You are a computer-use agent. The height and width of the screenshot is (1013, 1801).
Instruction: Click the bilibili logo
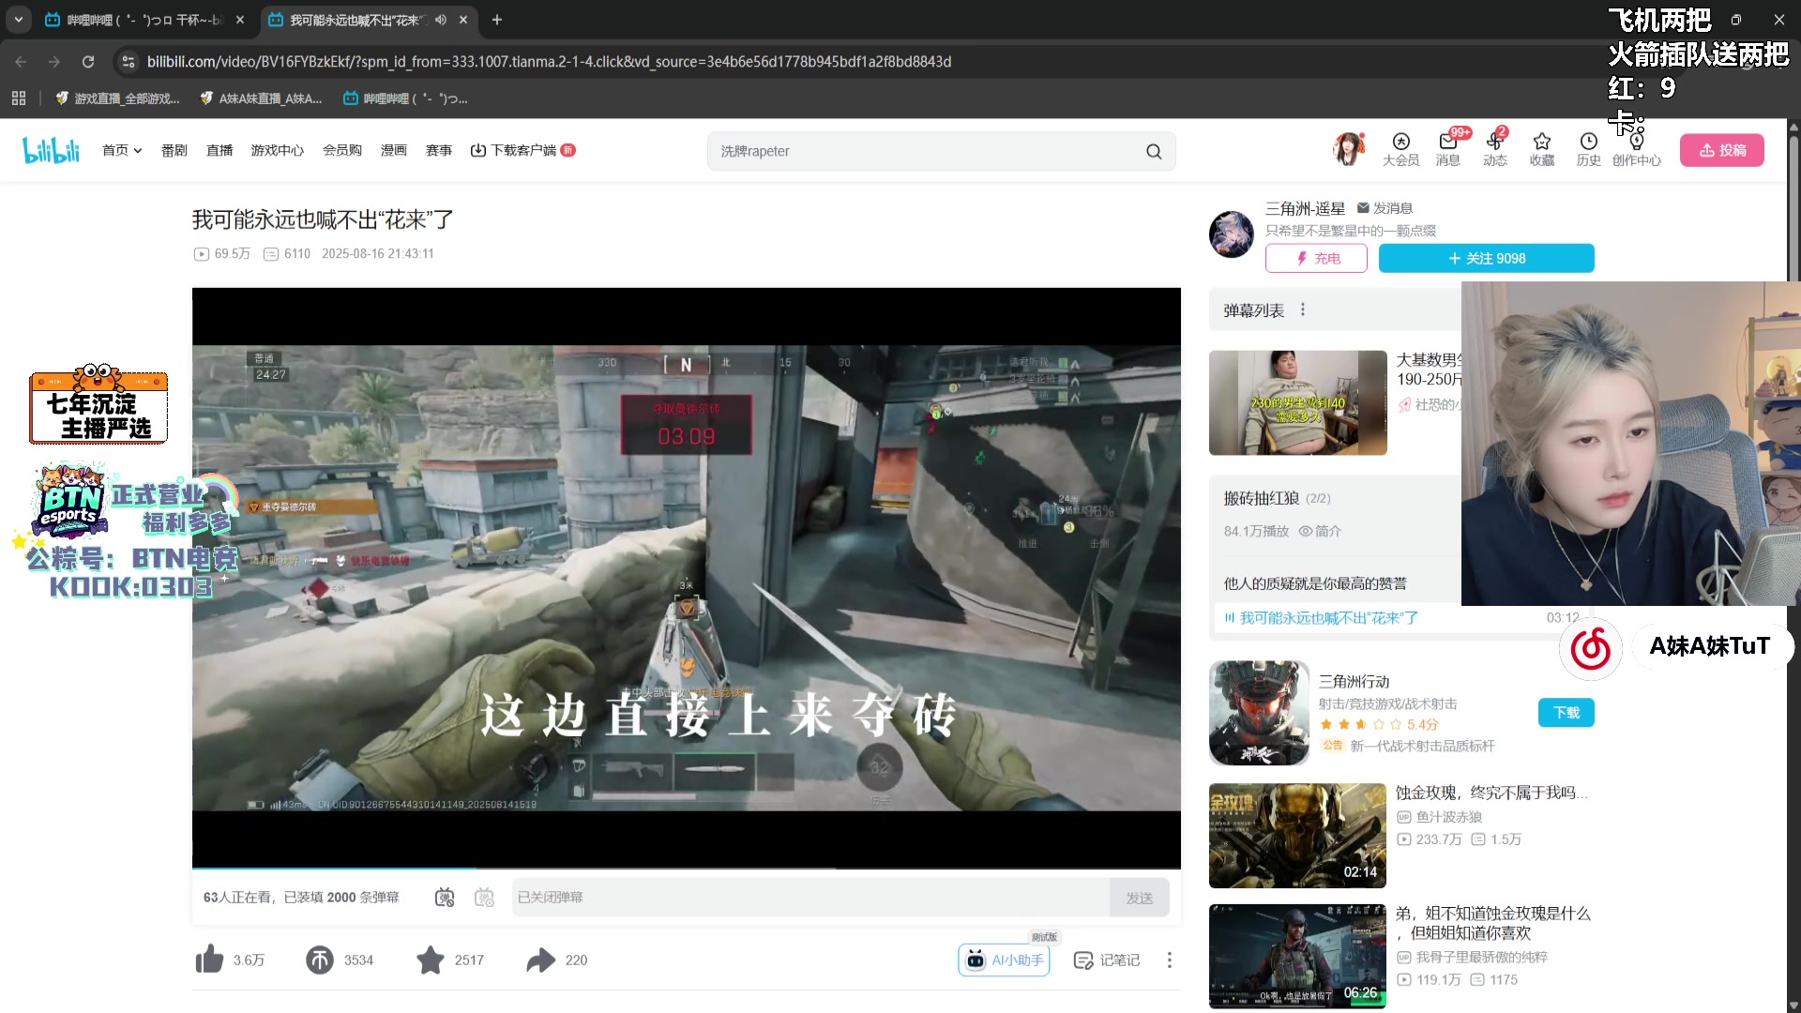click(52, 150)
